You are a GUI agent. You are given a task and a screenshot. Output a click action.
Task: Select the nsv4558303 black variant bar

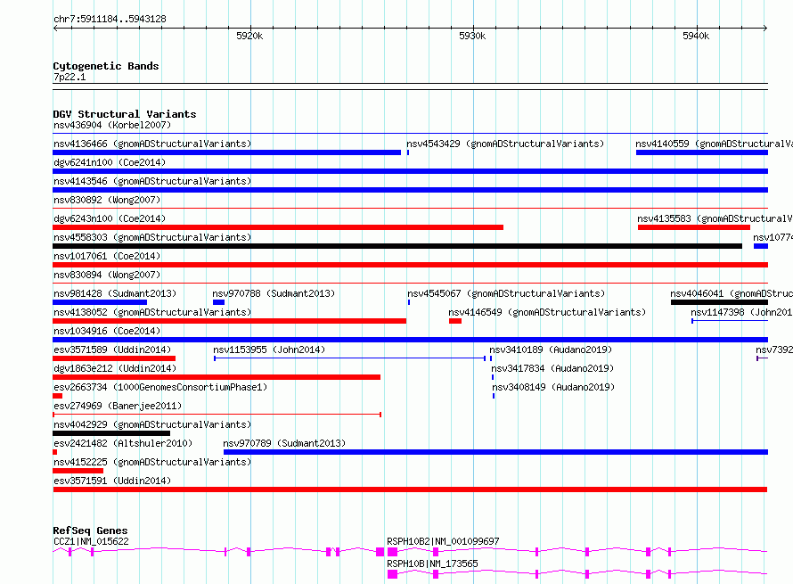(397, 246)
